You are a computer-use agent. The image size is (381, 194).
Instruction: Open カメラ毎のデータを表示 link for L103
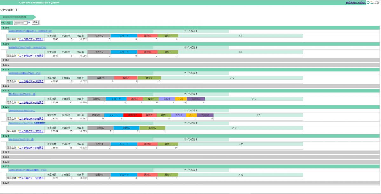tap(31, 56)
